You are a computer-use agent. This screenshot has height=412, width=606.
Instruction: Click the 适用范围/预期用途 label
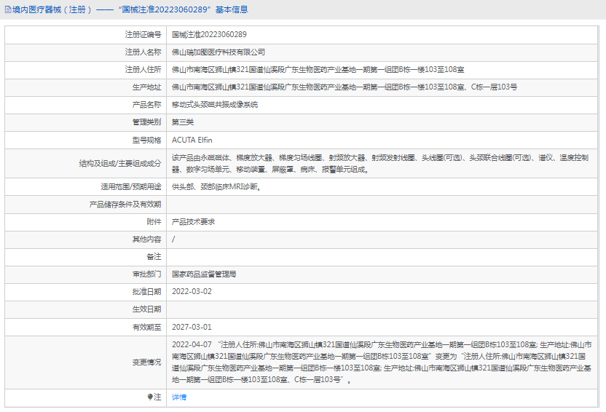click(131, 187)
